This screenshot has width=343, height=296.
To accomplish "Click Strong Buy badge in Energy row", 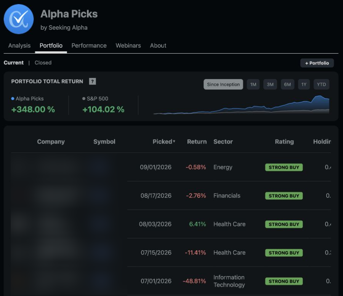I will (x=284, y=167).
